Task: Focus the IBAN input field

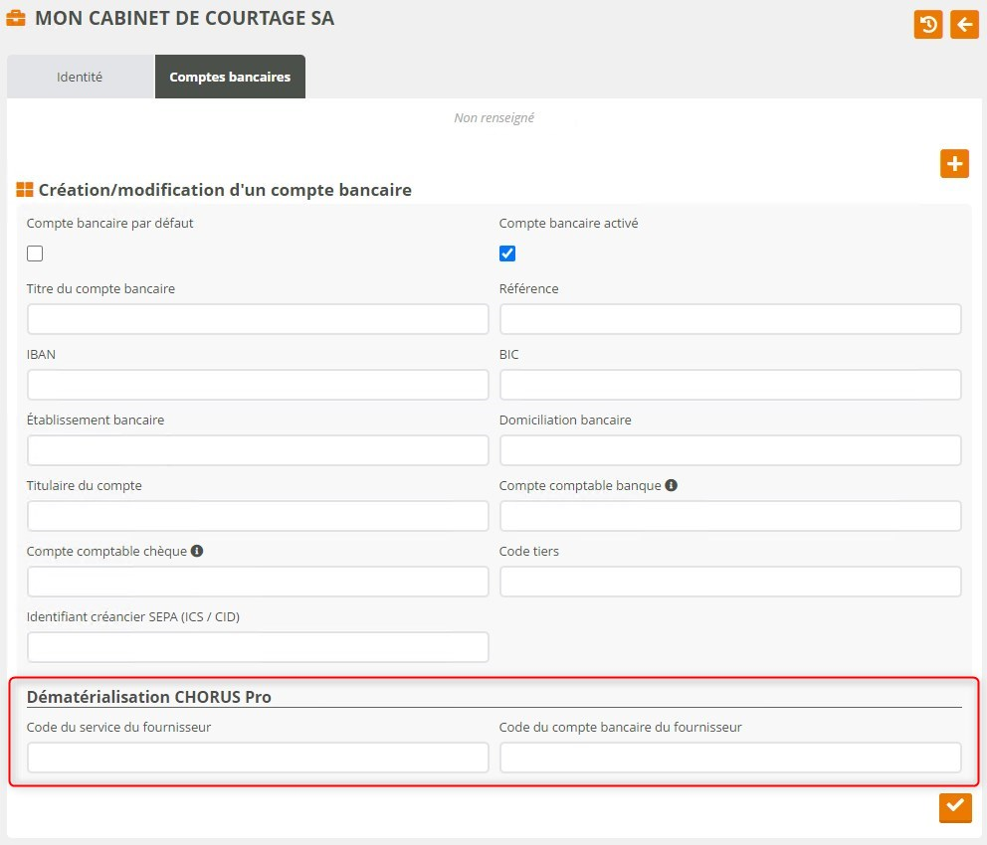Action: click(258, 385)
